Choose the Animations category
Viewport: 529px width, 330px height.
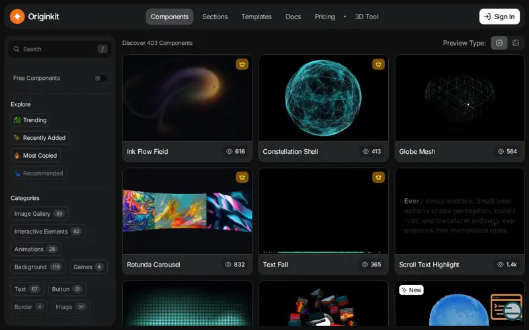coord(36,249)
